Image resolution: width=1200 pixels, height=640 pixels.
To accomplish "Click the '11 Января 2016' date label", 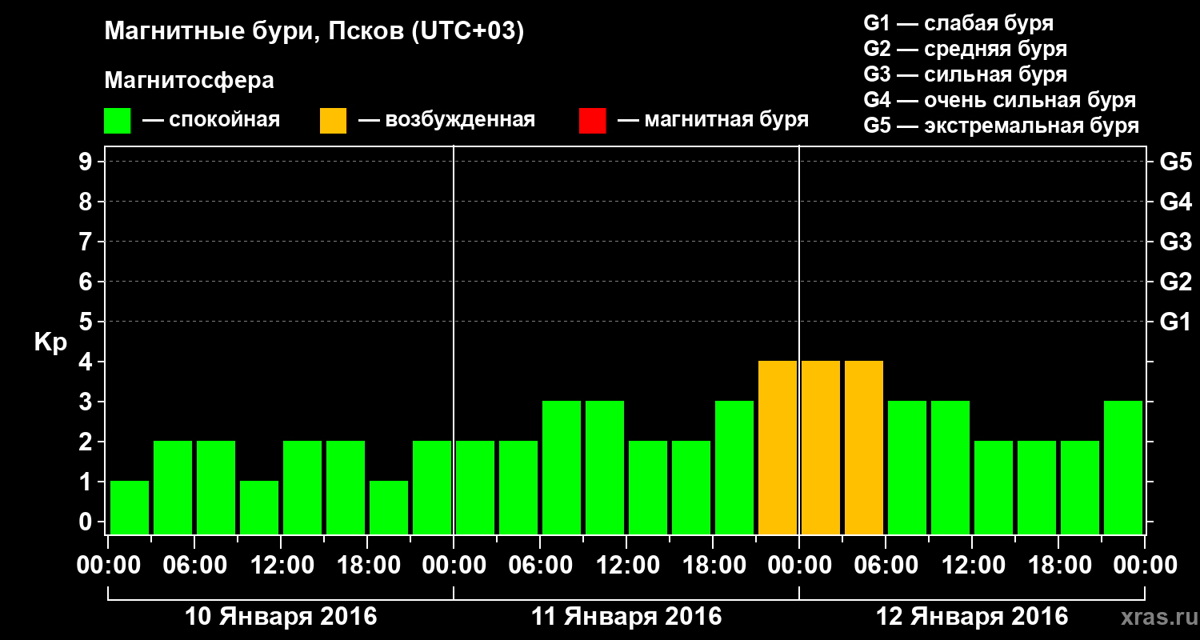I will pyautogui.click(x=626, y=617).
